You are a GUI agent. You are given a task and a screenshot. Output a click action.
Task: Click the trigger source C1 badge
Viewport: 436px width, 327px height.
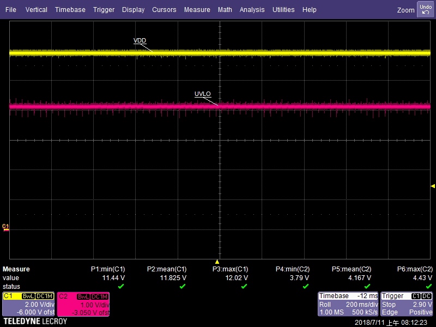[x=416, y=296]
